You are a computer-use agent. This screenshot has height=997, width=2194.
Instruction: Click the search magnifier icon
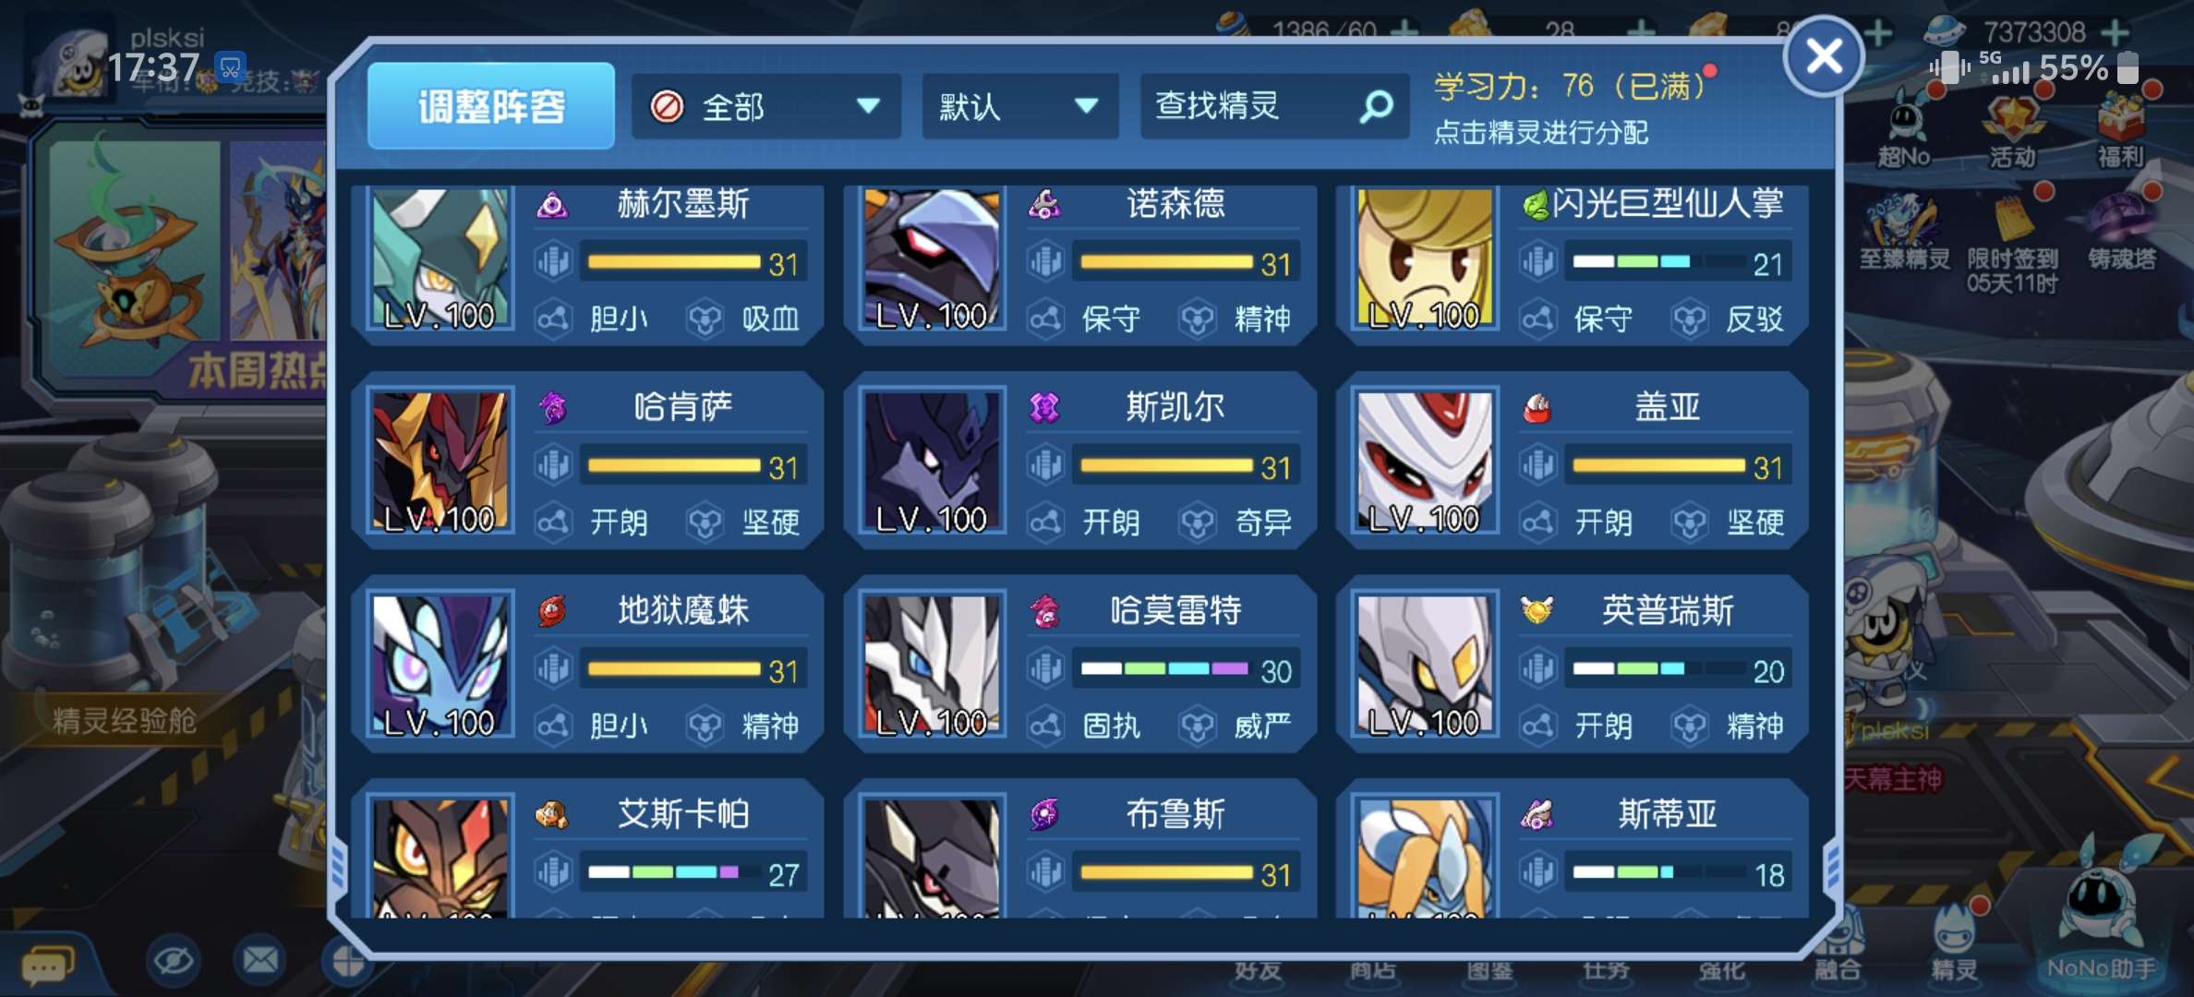pos(1376,107)
